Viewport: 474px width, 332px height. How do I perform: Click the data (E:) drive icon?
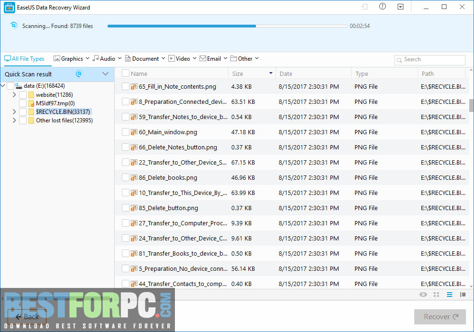(x=18, y=86)
